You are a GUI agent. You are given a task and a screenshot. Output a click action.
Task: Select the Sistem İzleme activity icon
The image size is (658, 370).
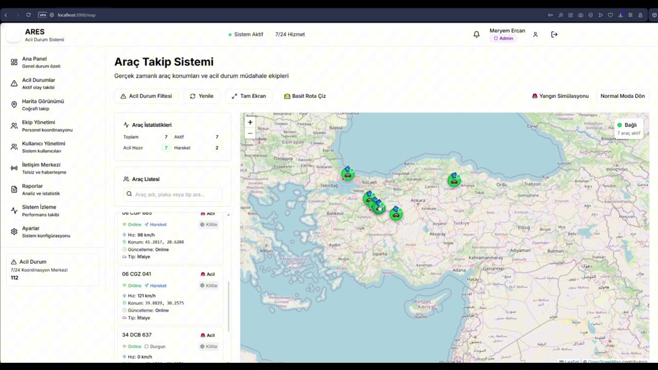14,210
